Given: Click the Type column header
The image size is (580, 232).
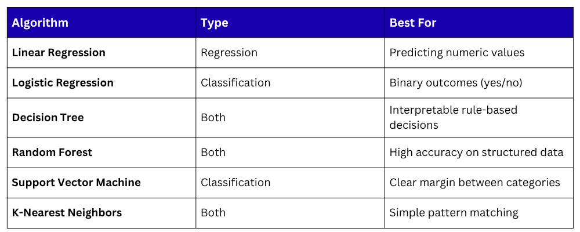Looking at the screenshot, I should point(215,23).
